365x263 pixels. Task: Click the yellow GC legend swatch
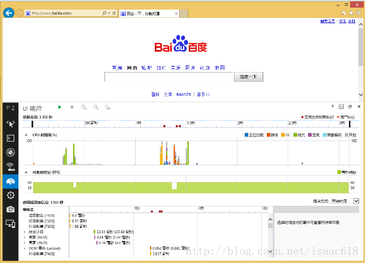coord(283,135)
